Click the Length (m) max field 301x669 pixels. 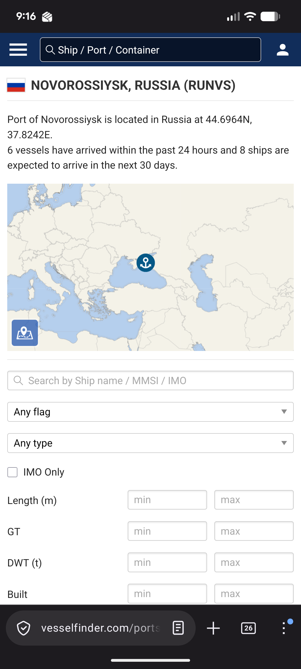(254, 500)
